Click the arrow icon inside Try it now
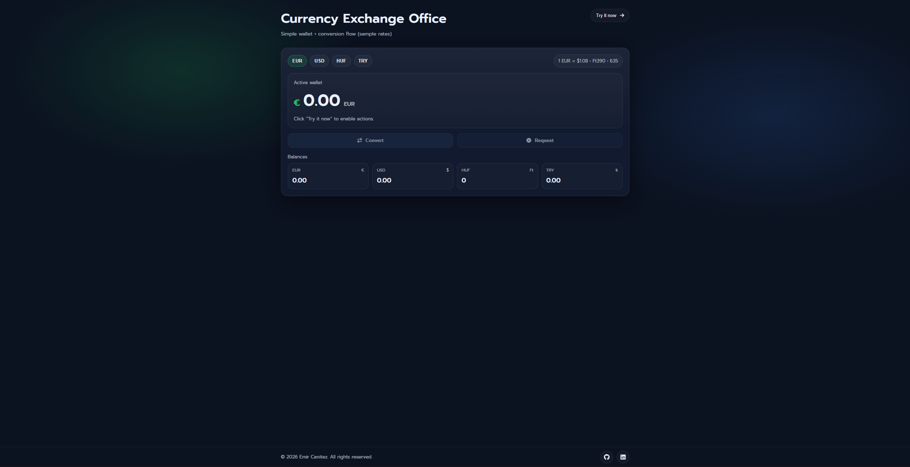 click(x=622, y=15)
